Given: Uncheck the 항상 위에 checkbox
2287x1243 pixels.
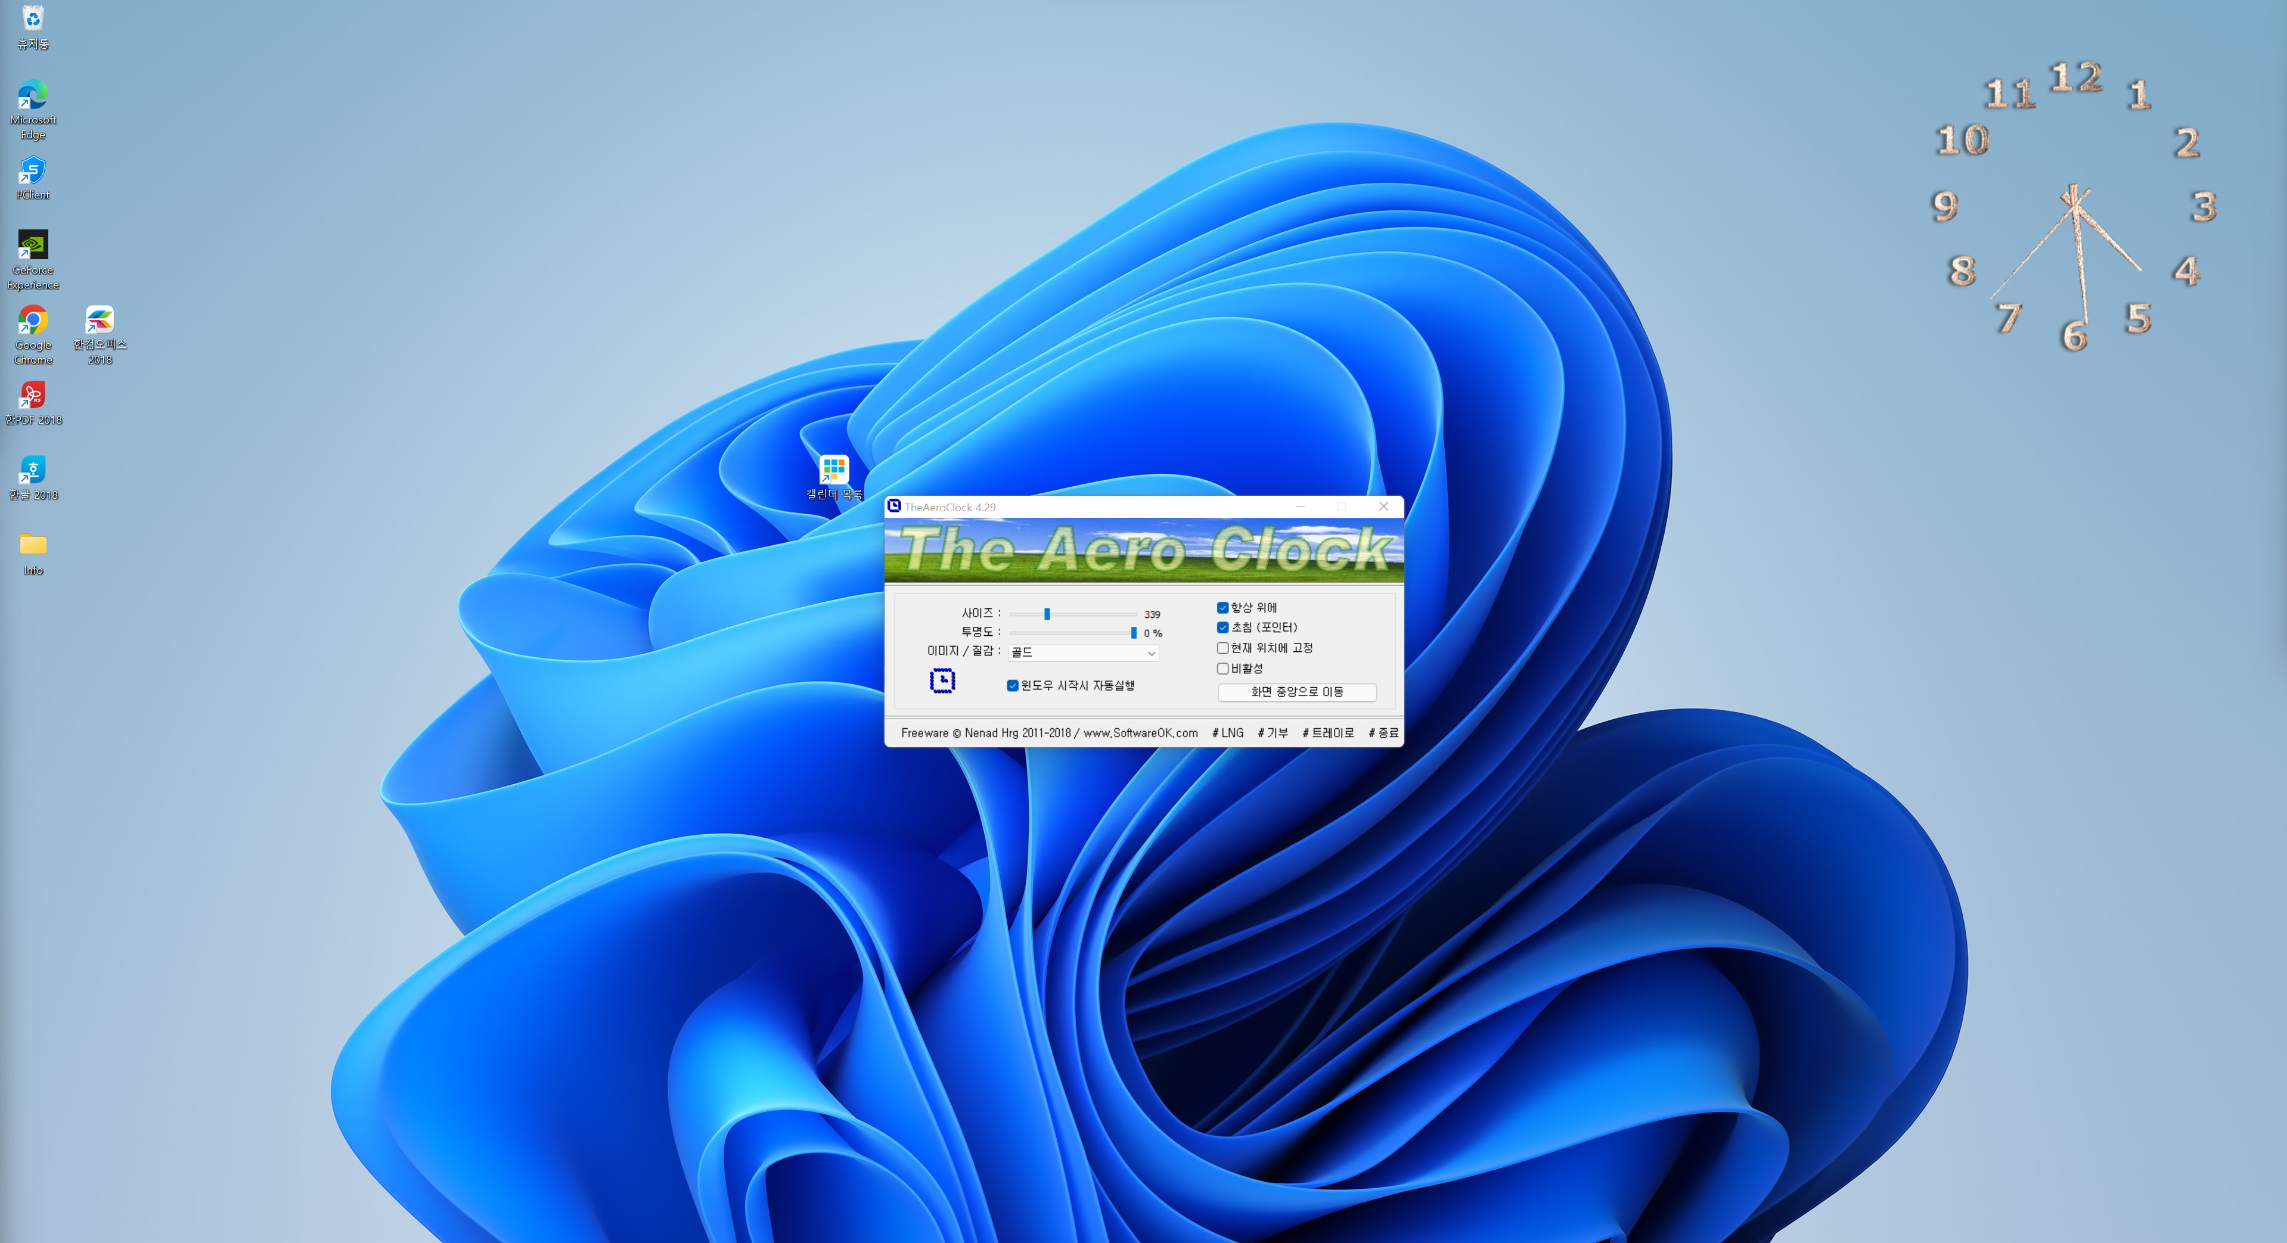Looking at the screenshot, I should click(1222, 607).
